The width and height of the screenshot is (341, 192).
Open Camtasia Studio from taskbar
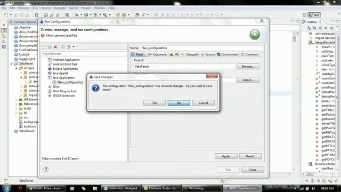pos(161,188)
